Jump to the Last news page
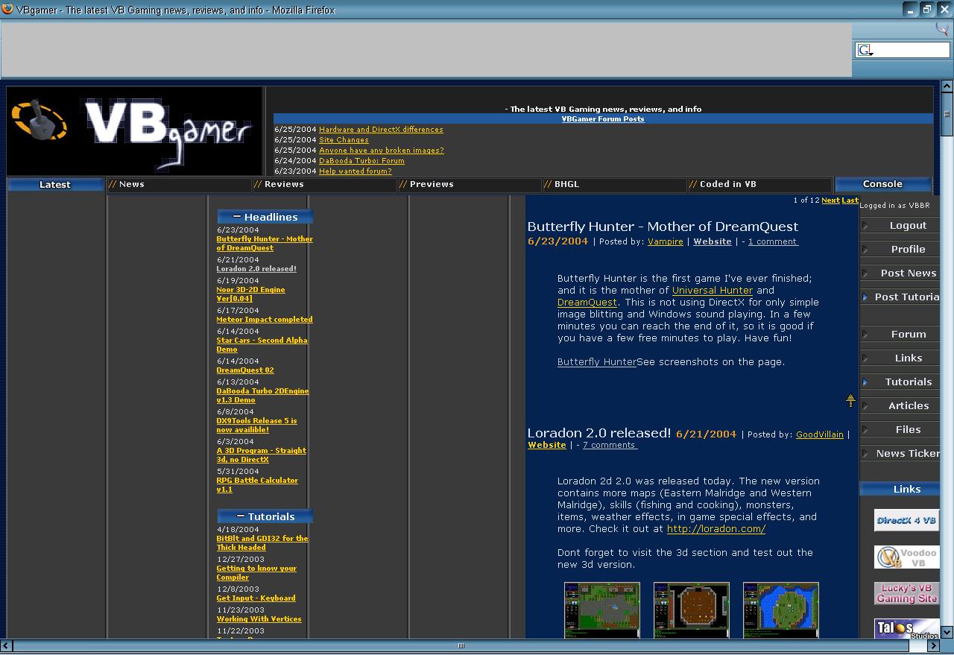Screen dimensions: 954x655 [x=850, y=200]
